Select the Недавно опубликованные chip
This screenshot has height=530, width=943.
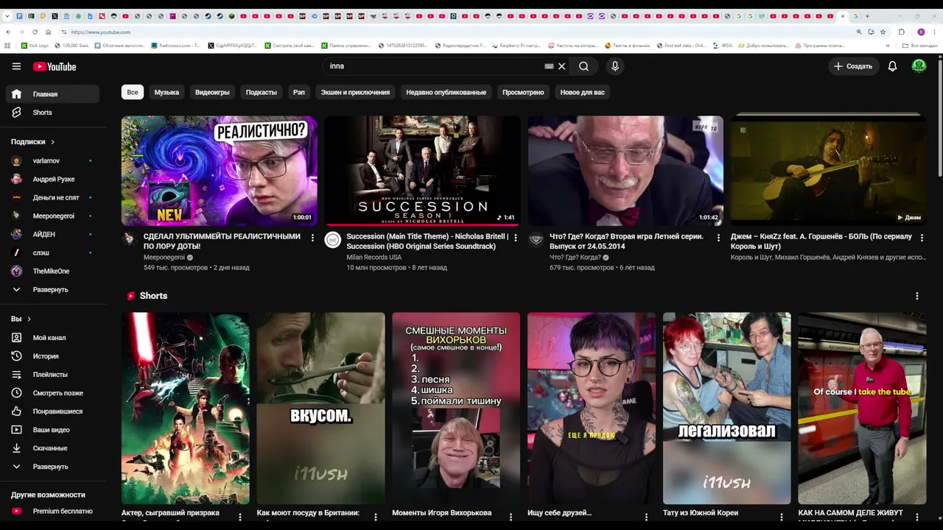coord(446,93)
